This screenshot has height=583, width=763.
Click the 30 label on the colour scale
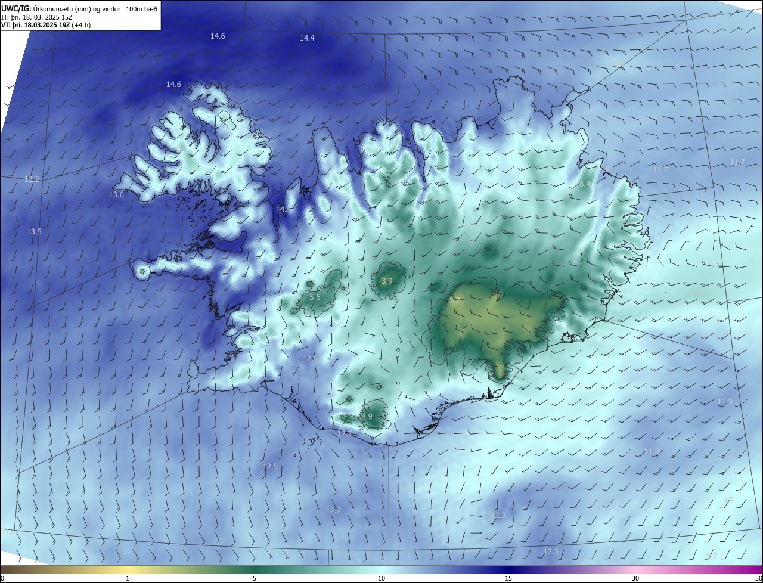[635, 578]
